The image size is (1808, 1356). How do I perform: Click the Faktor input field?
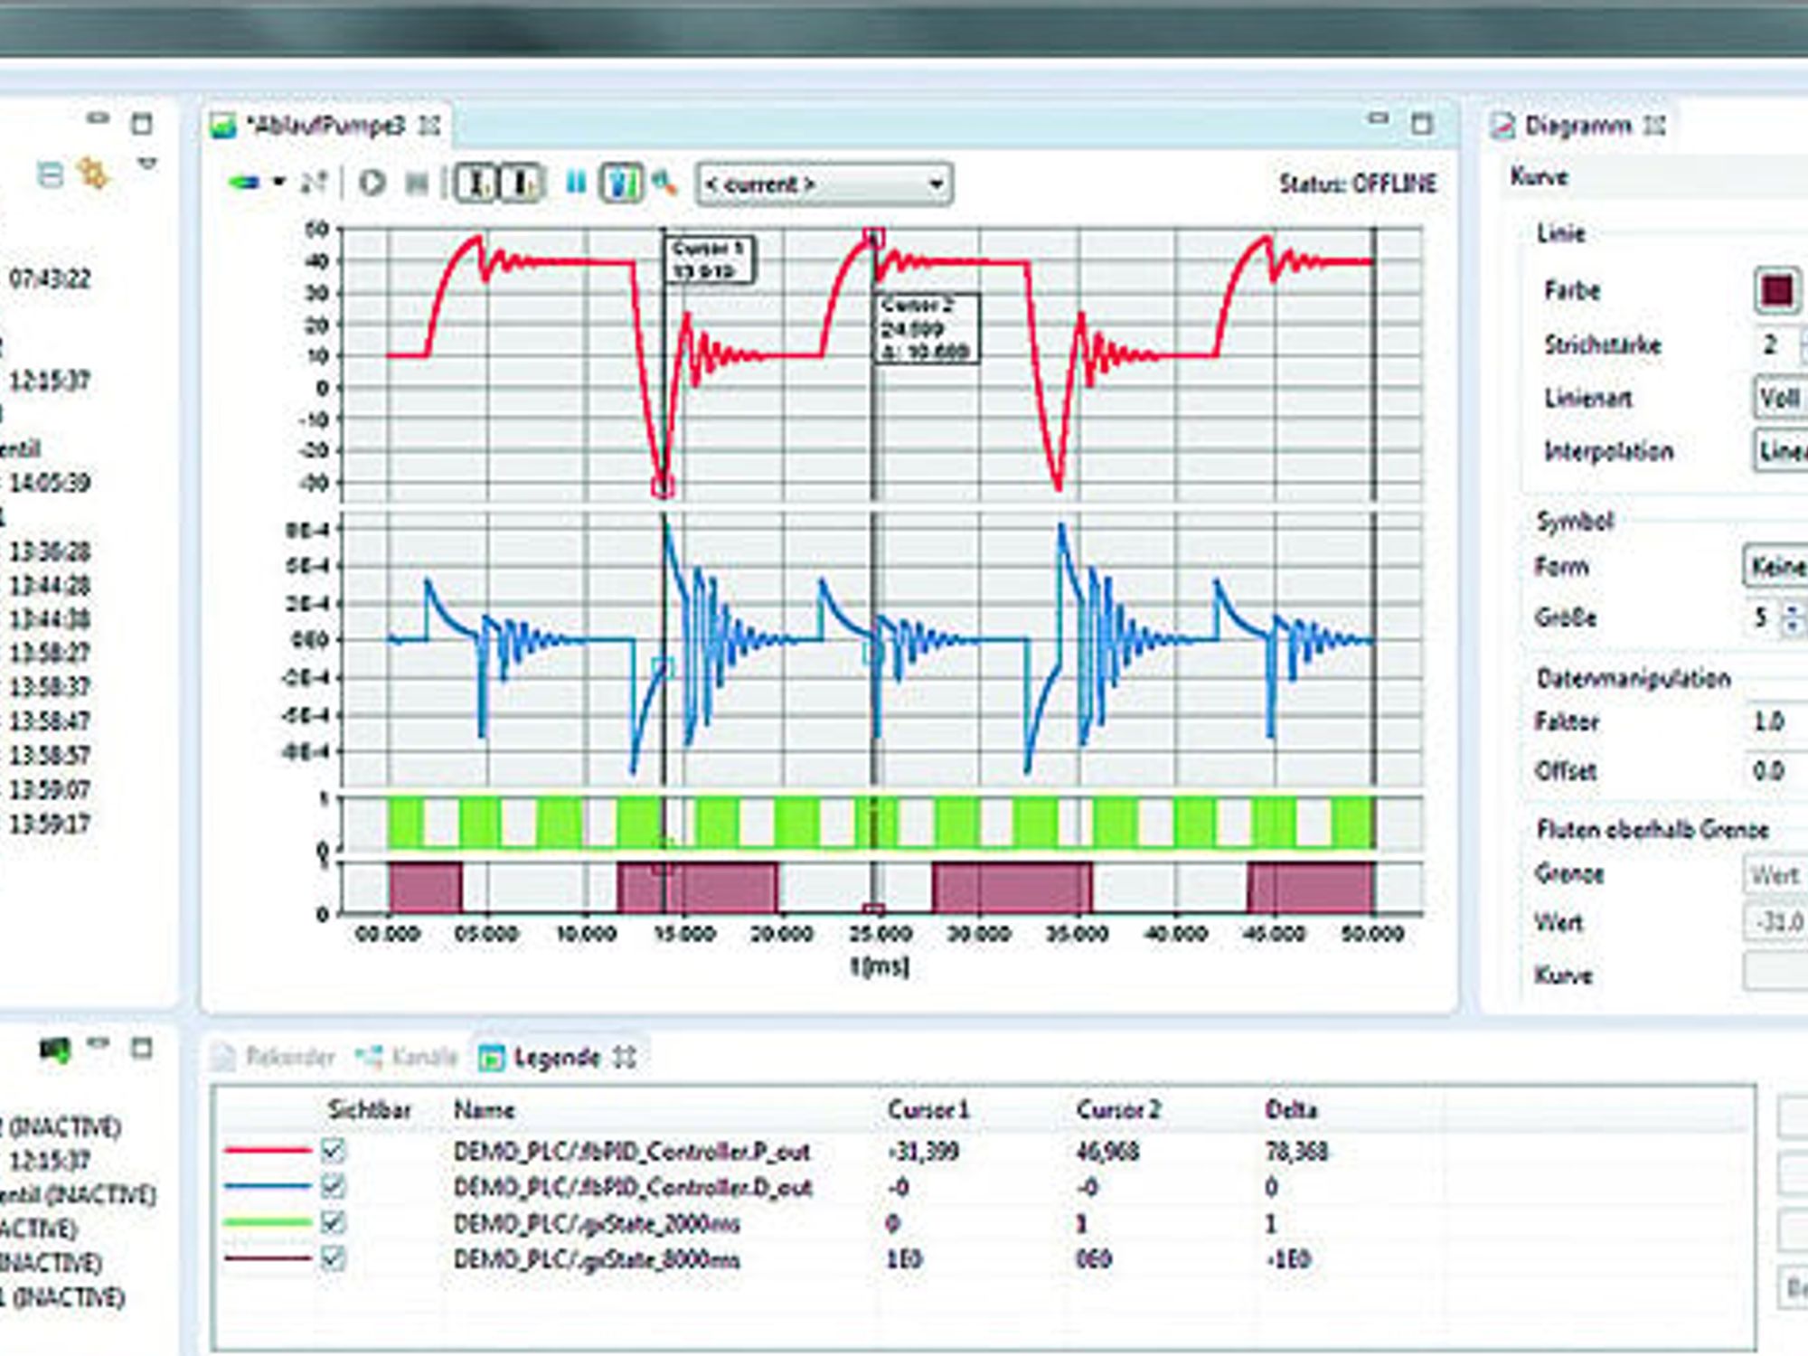tap(1776, 721)
